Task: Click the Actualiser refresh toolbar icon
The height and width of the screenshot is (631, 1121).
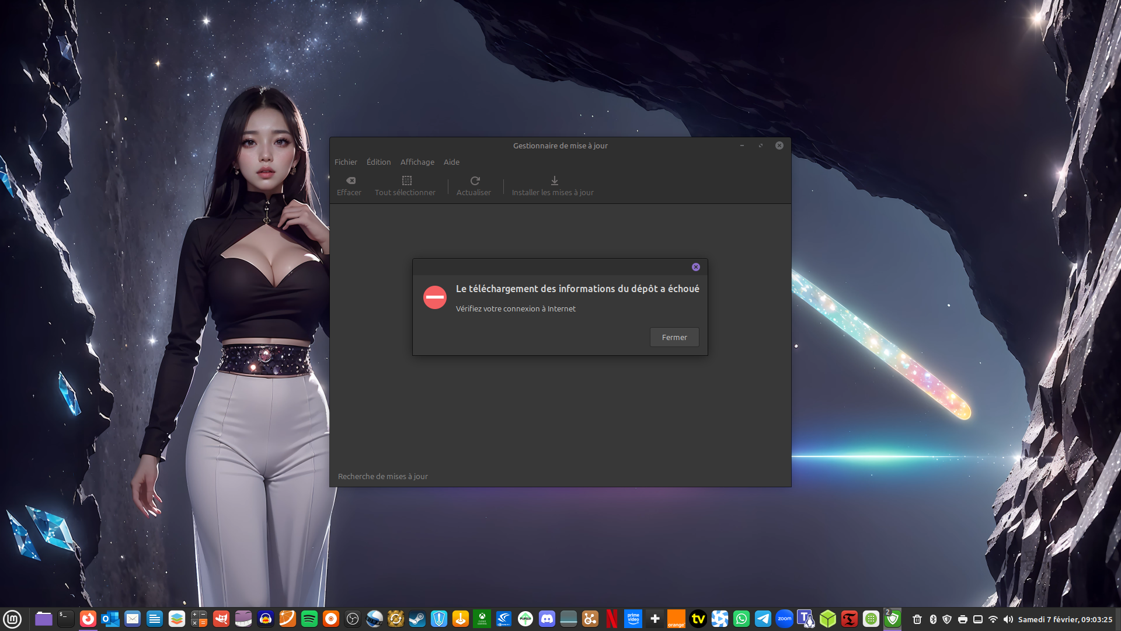Action: pos(475,181)
